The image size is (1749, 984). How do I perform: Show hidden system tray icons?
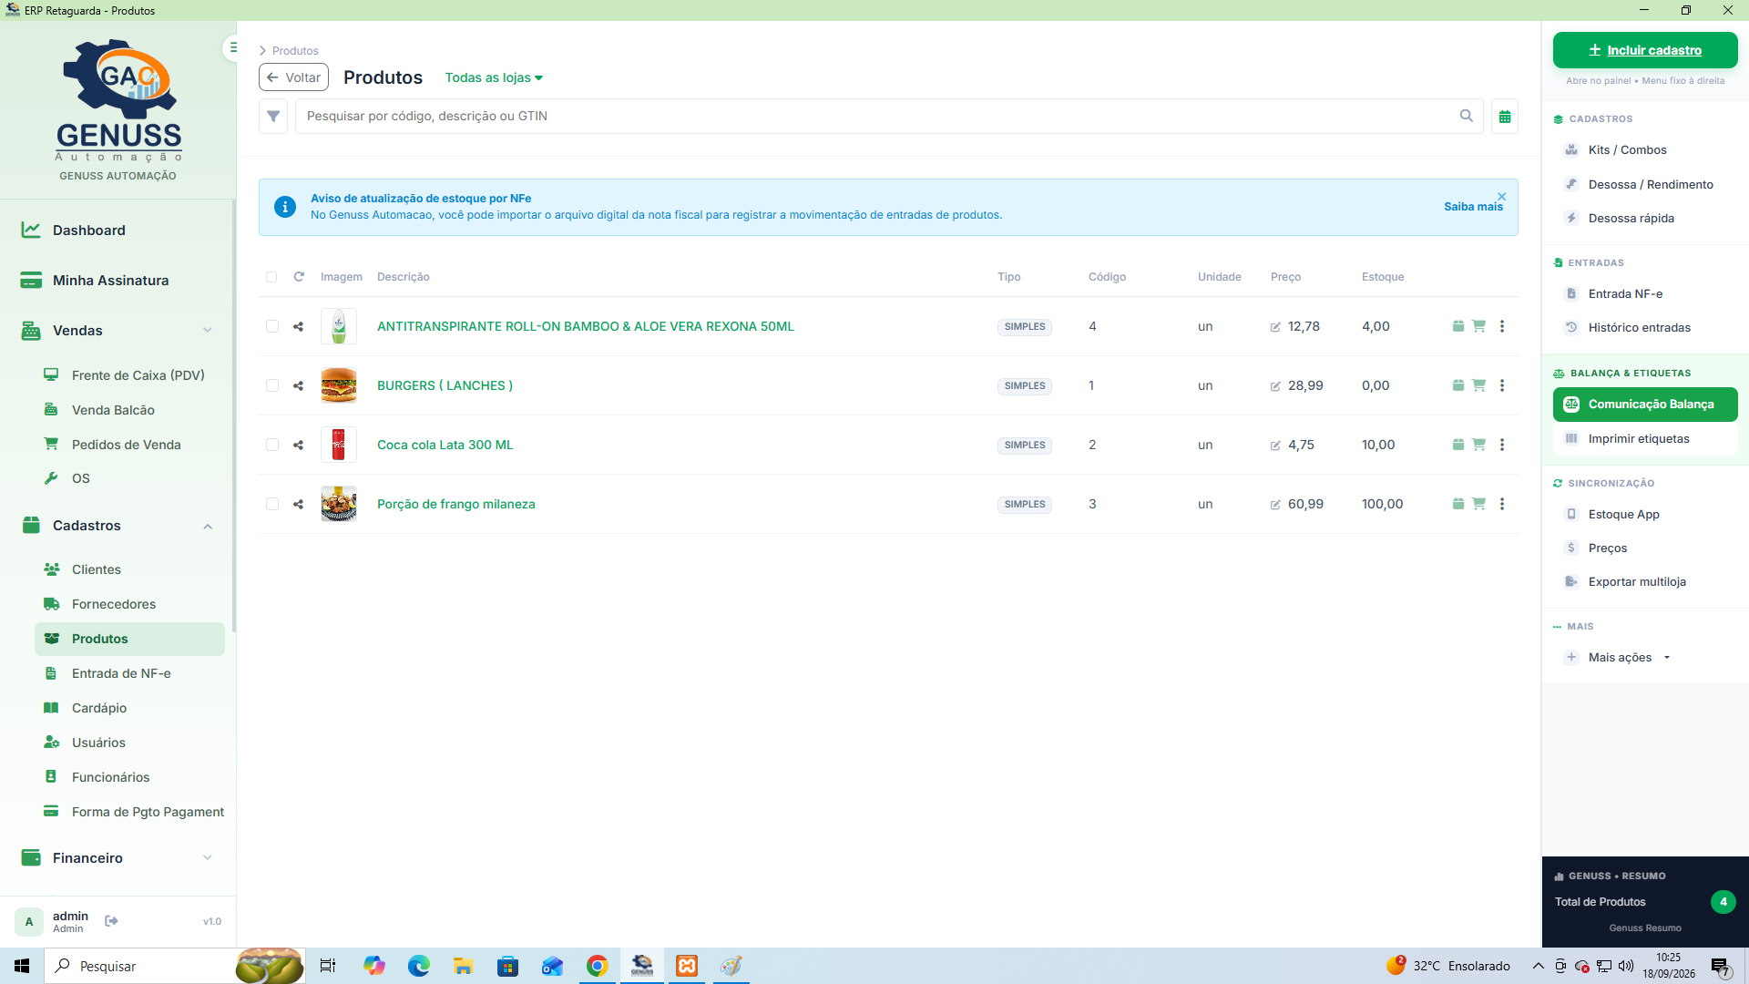[1538, 966]
